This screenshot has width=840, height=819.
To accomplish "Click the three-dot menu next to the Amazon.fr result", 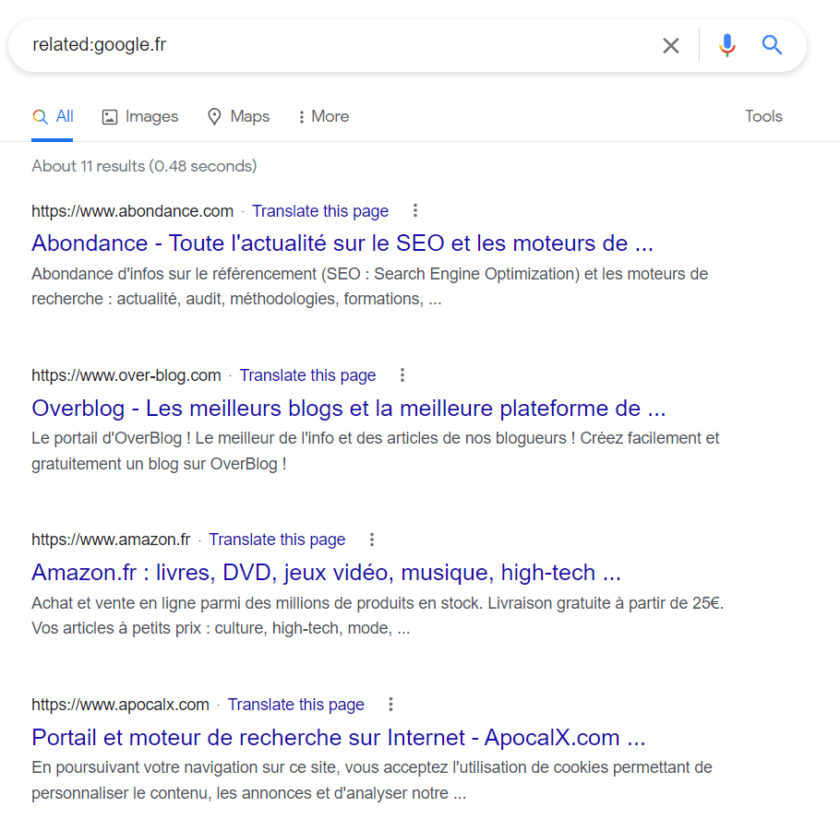I will click(372, 539).
